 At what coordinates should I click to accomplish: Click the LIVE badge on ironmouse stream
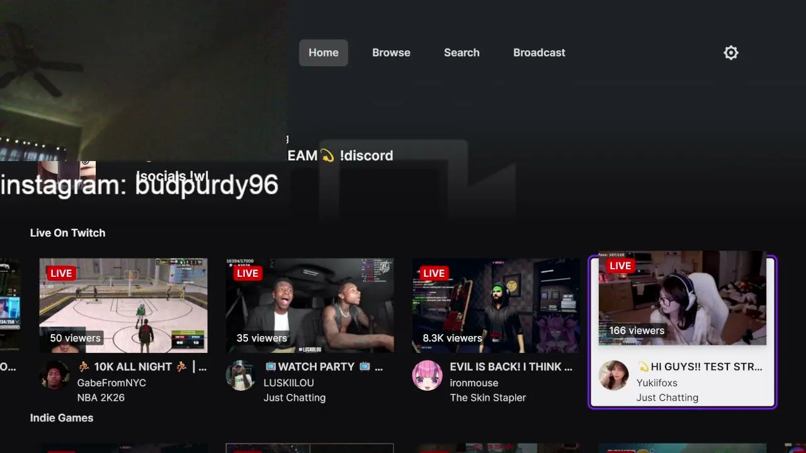(434, 273)
